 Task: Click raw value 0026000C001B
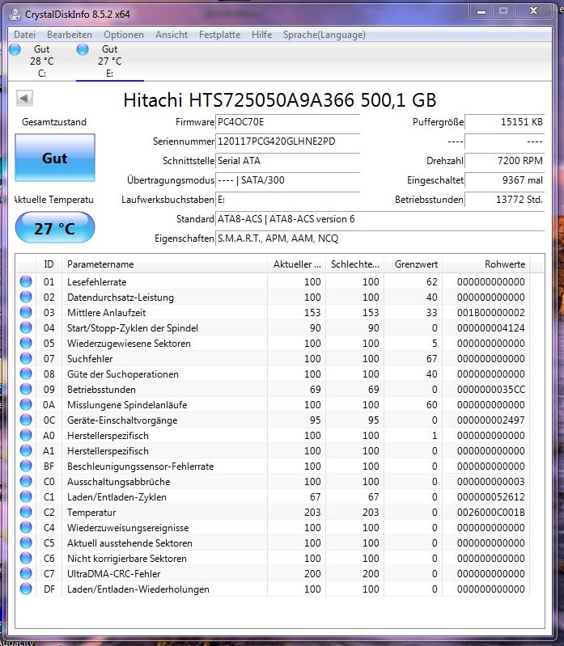point(490,512)
